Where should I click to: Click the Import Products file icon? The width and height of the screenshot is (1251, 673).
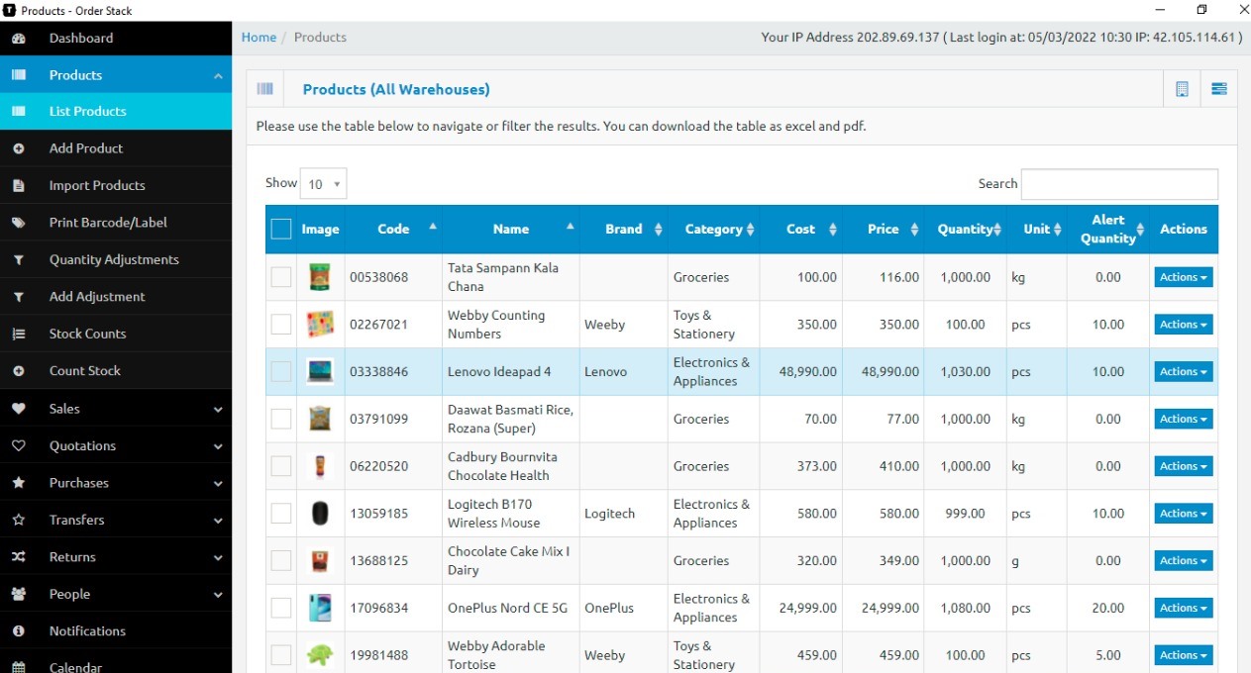[x=18, y=186]
